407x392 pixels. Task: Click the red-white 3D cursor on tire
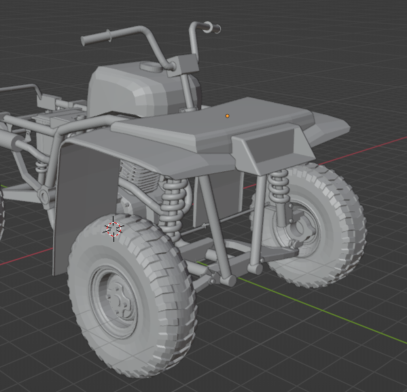point(113,229)
